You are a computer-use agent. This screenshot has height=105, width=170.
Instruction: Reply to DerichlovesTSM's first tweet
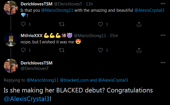click(23, 24)
